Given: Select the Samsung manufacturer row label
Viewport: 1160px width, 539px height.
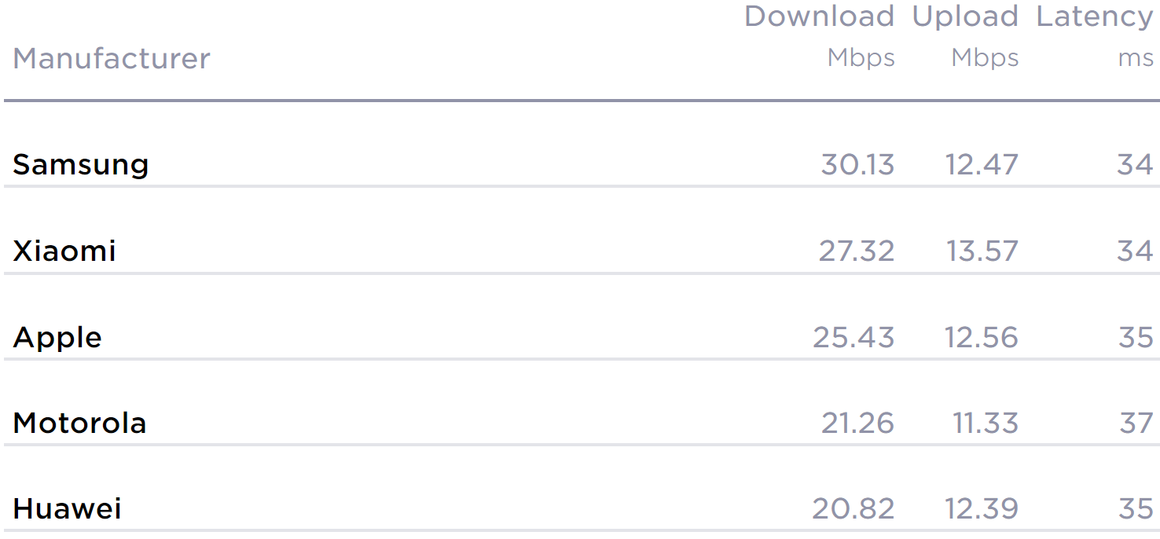Looking at the screenshot, I should tap(81, 165).
